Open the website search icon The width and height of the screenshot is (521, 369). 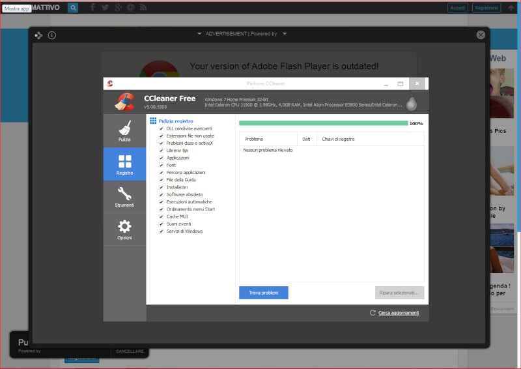[73, 8]
